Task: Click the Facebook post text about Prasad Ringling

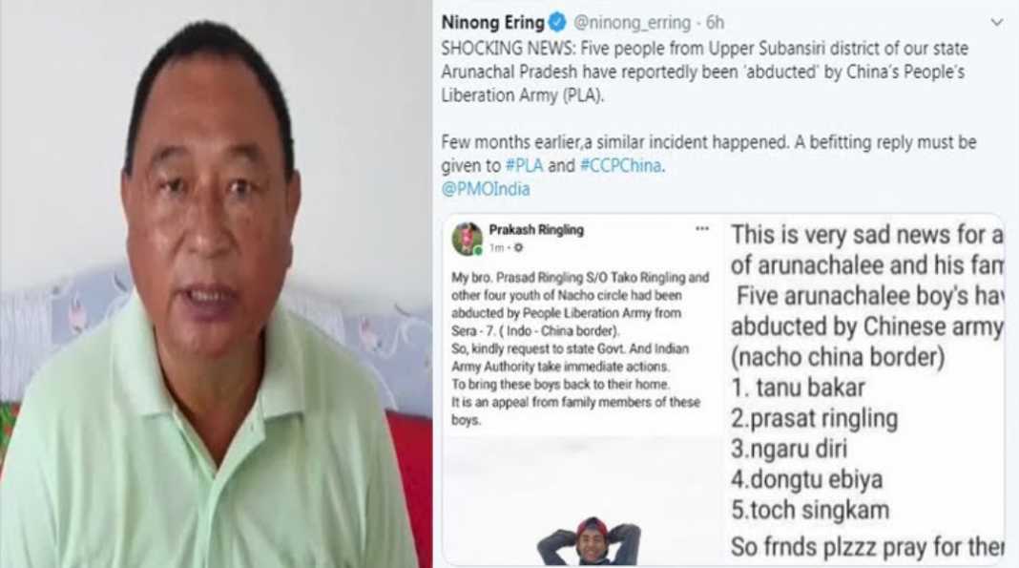Action: 580,348
